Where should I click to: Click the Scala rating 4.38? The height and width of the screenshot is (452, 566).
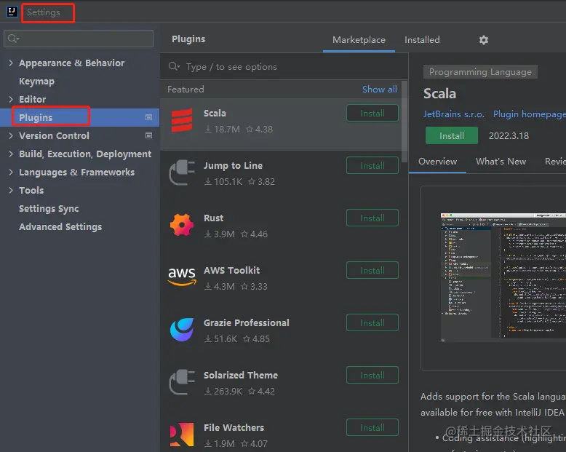click(x=260, y=130)
